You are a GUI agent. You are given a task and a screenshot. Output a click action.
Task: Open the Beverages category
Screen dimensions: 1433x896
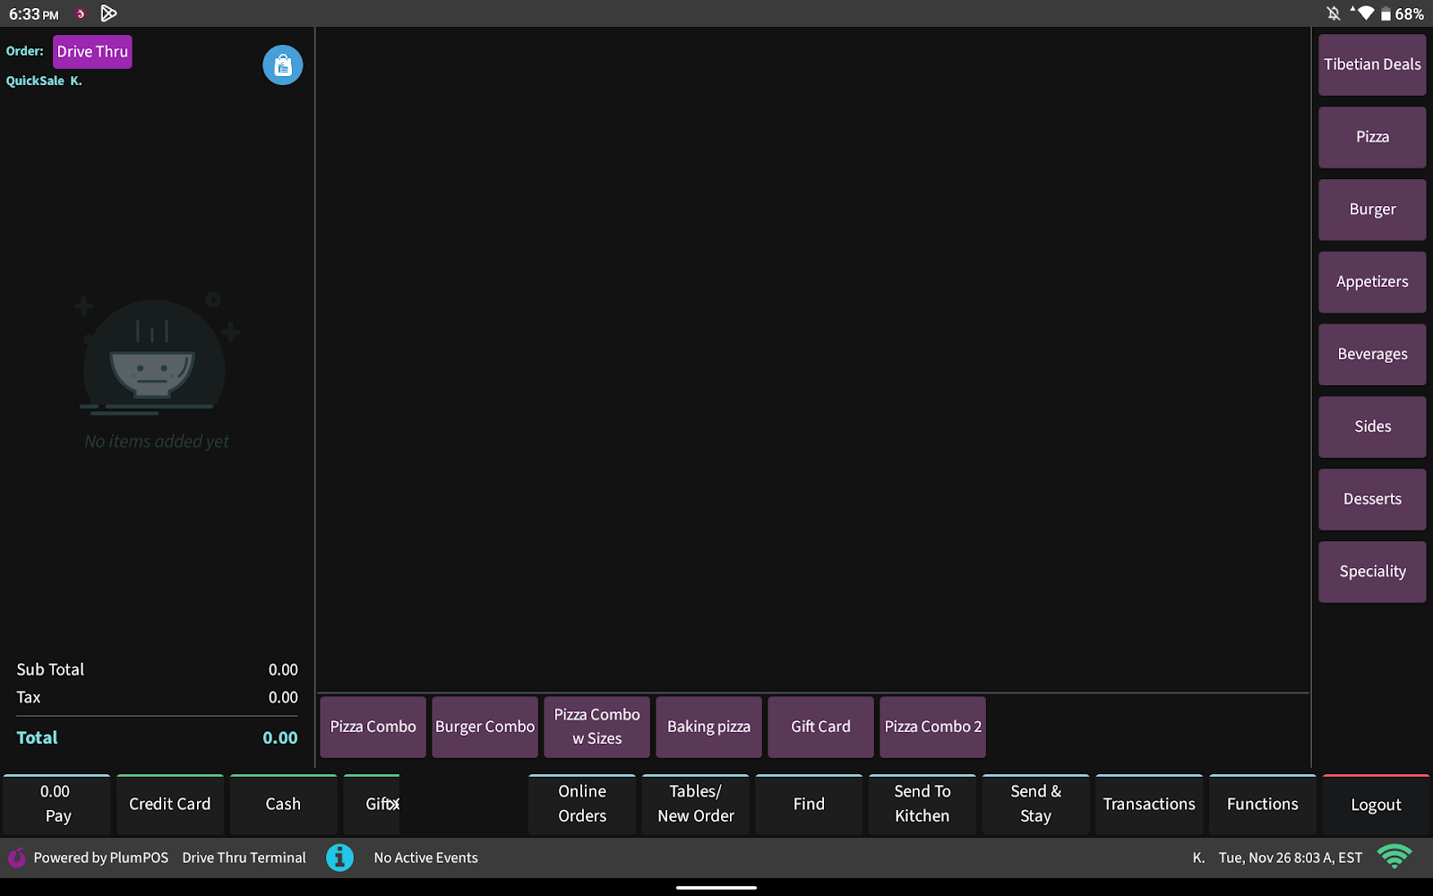pos(1371,354)
